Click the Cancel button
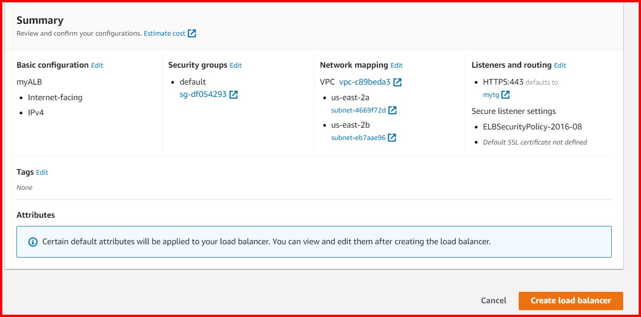 tap(493, 301)
